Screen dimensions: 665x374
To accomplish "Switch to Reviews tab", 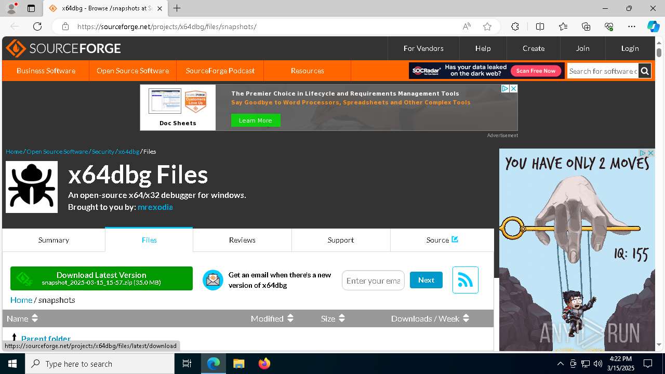I will tap(242, 240).
